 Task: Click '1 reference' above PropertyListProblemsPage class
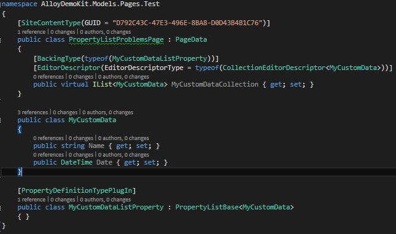pyautogui.click(x=31, y=32)
